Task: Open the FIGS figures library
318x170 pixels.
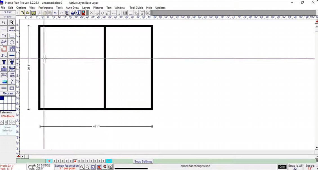Action: [12, 68]
